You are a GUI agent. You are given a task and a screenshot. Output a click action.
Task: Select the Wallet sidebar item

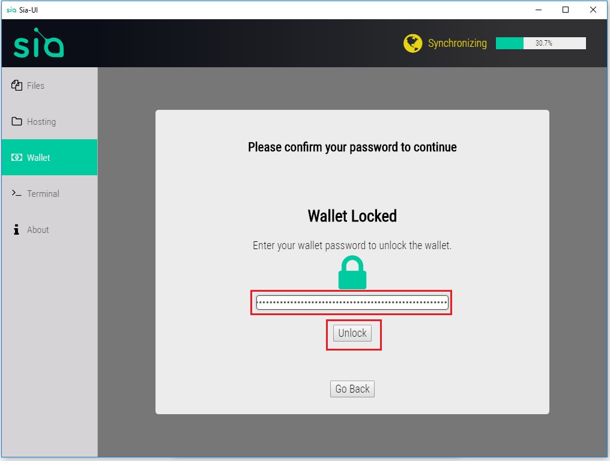(49, 157)
